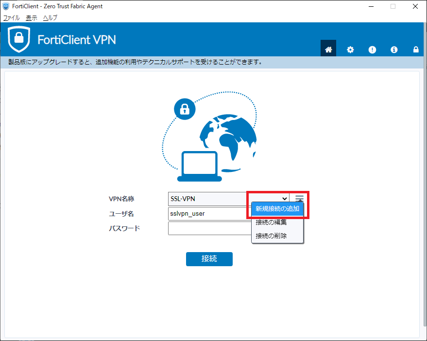Focus the ユーザ名 field containing sslvpn_user

(210, 214)
